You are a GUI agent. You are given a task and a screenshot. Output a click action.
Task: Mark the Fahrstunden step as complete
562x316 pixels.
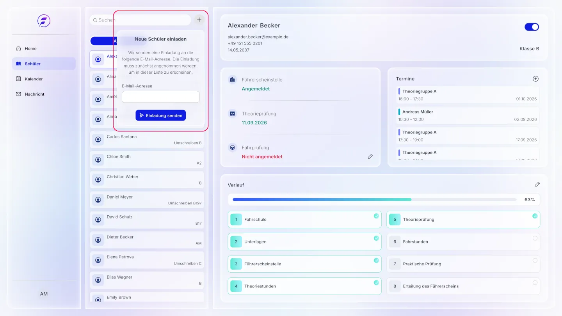(x=535, y=238)
